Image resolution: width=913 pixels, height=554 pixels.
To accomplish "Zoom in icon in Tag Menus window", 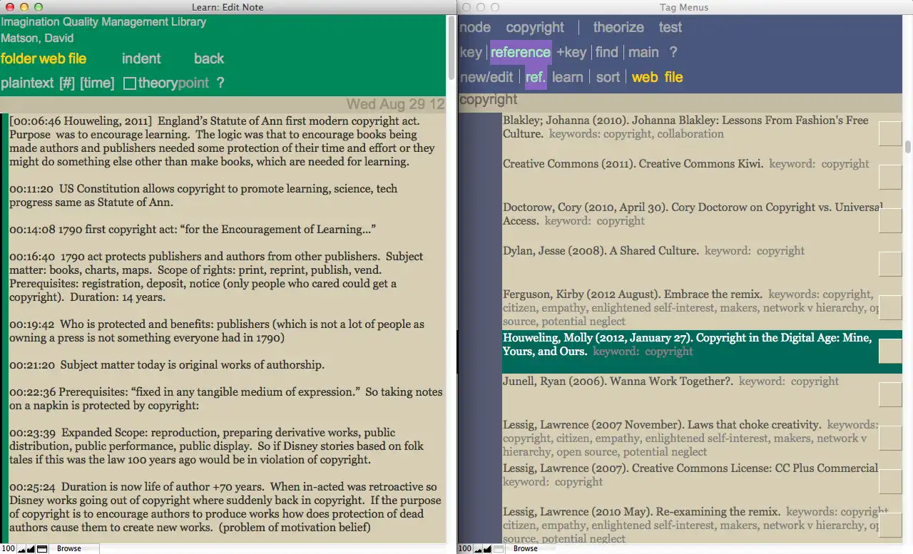I will click(488, 549).
